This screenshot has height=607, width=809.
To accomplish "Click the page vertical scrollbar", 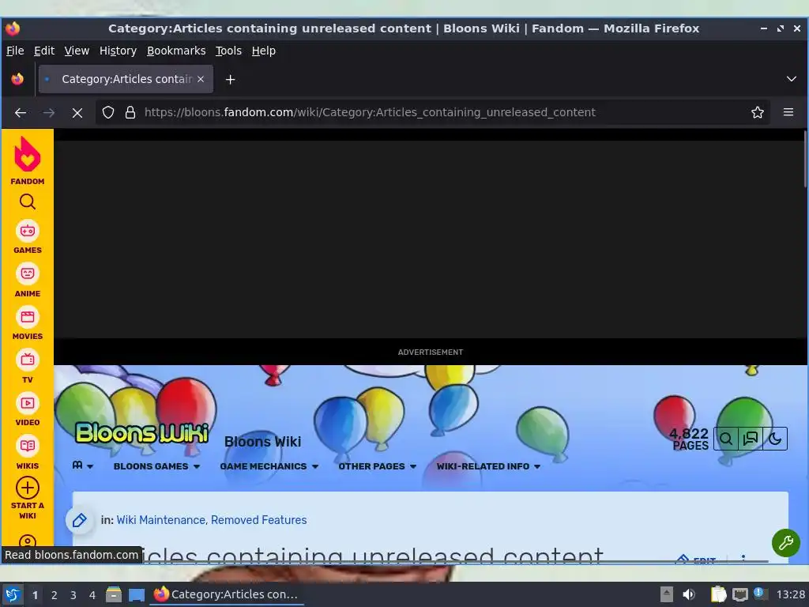I will click(804, 159).
